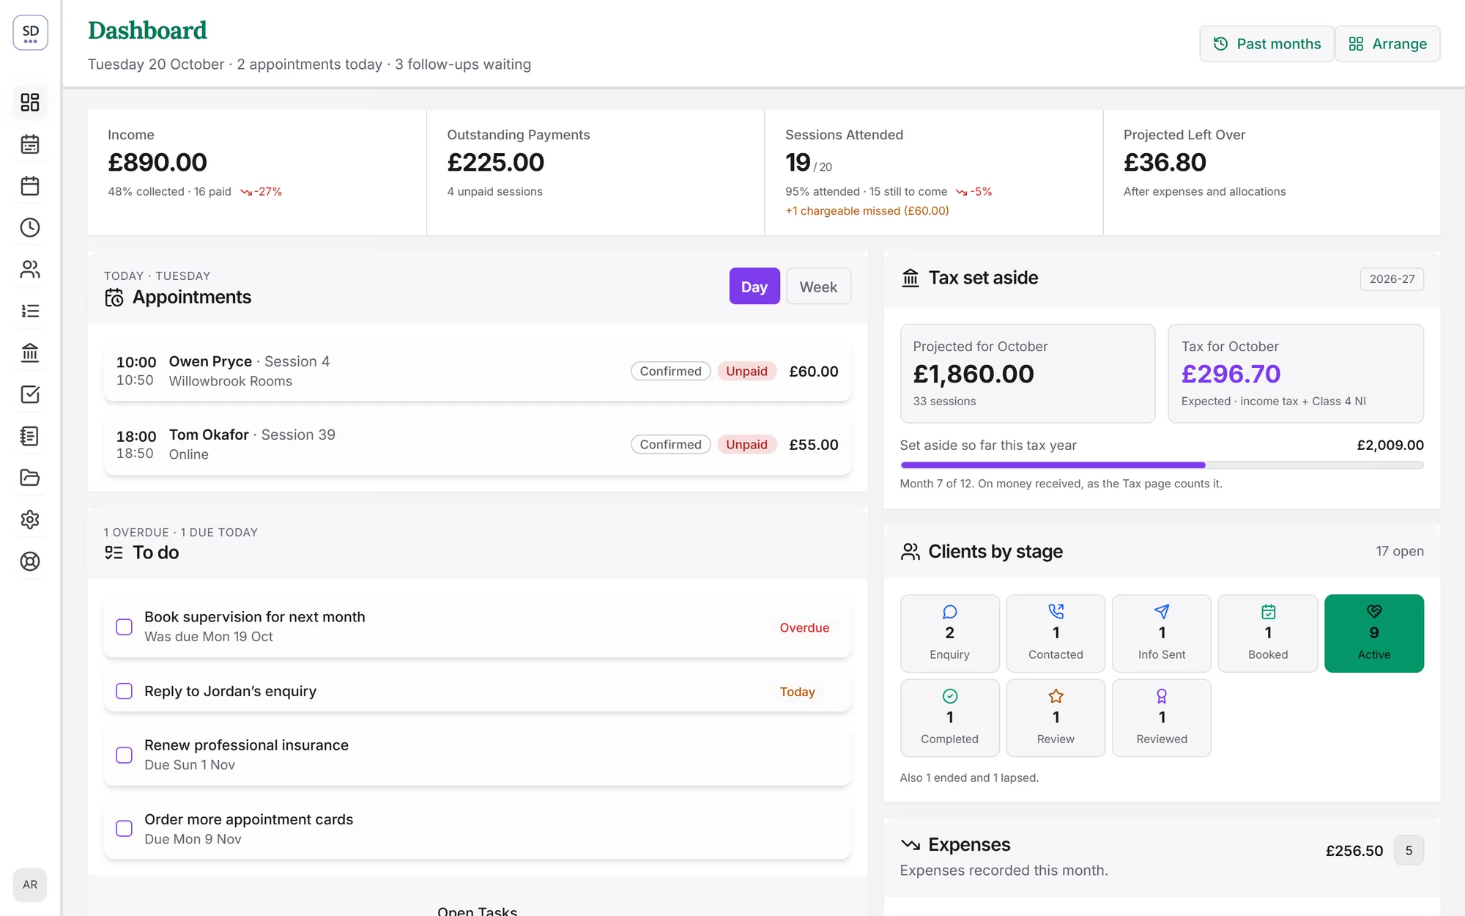The height and width of the screenshot is (916, 1465).
Task: Select the Info Sent stage card
Action: coord(1162,633)
